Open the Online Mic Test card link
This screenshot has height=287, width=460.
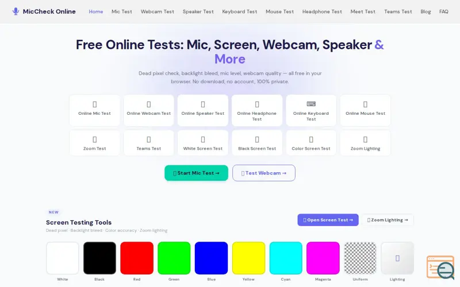tap(94, 110)
